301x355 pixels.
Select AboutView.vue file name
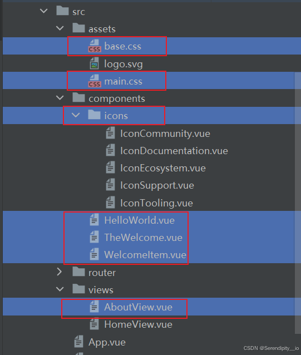139,307
